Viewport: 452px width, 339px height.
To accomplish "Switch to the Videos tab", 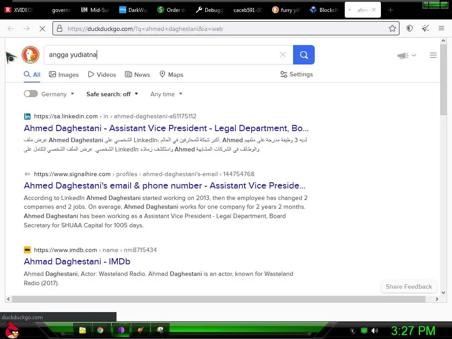I will pyautogui.click(x=102, y=75).
